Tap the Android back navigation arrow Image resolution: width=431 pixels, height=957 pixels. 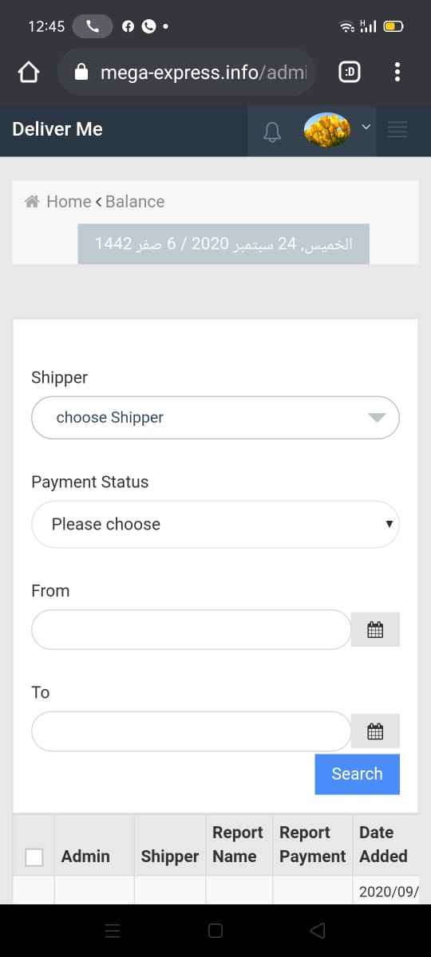point(318,930)
